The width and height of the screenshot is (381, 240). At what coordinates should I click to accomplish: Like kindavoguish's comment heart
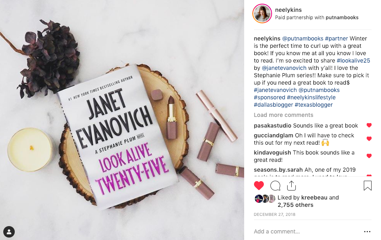click(369, 156)
